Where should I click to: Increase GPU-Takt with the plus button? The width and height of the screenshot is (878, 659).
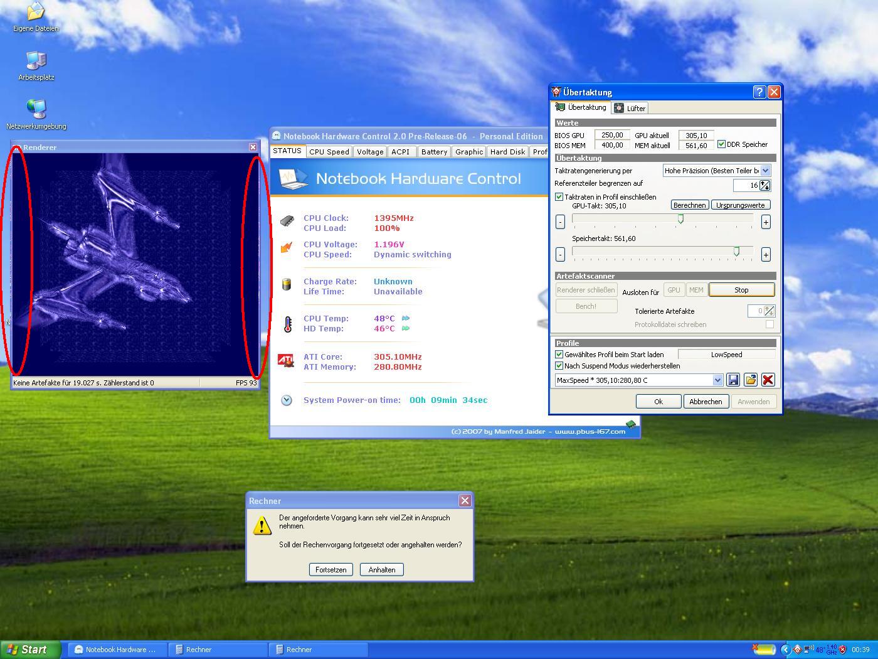click(x=766, y=222)
